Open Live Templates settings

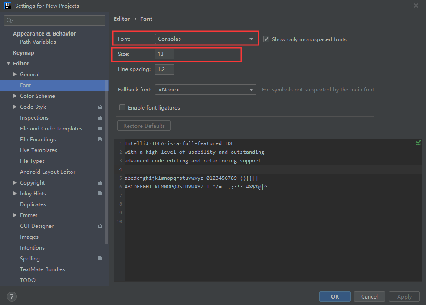(x=39, y=150)
